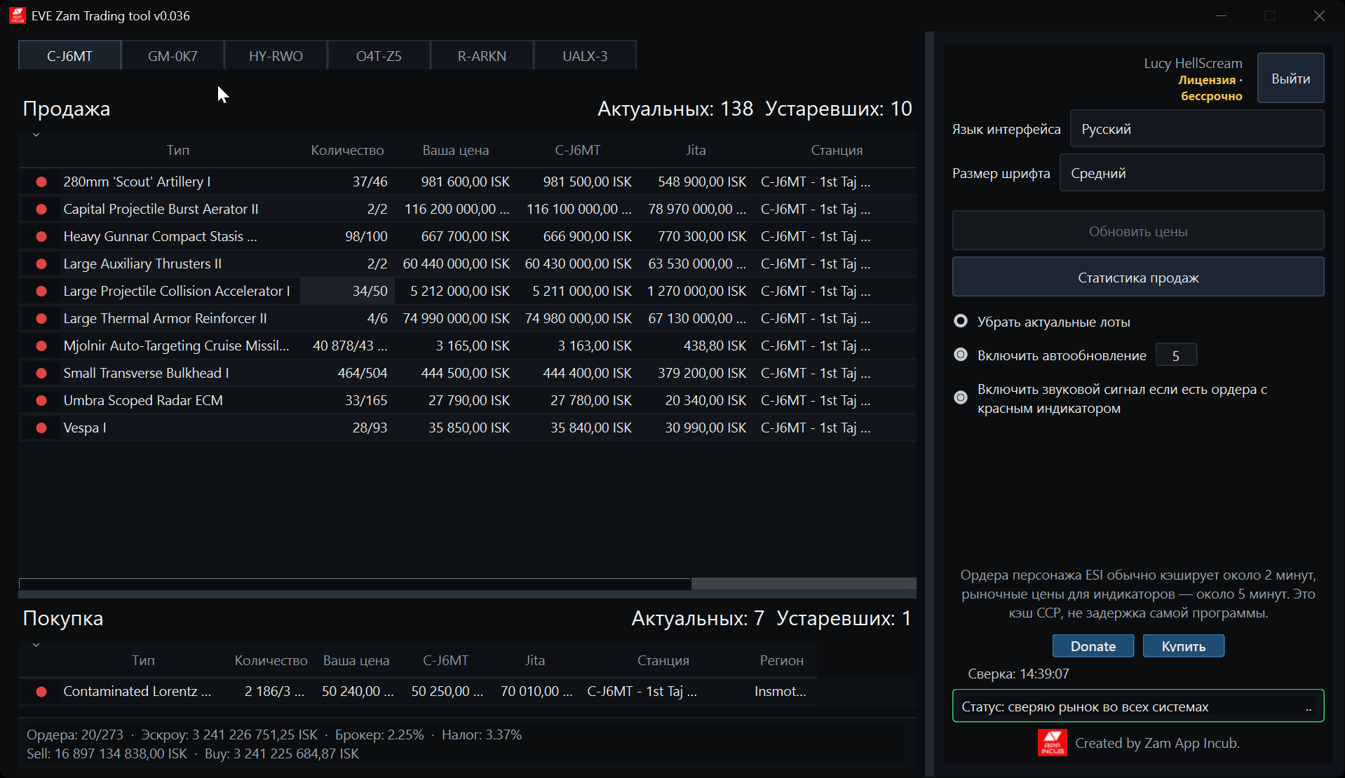Click 'Lucy HellScream' character name
The width and height of the screenshot is (1345, 778).
[1193, 63]
